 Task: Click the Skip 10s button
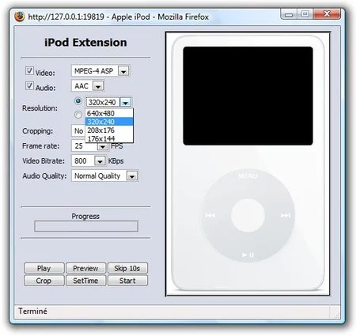pyautogui.click(x=127, y=268)
